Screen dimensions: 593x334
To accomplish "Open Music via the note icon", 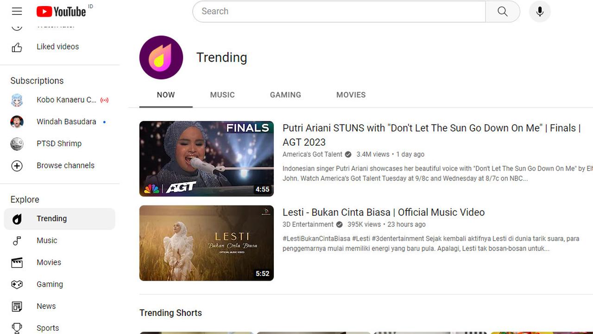I will [x=17, y=240].
